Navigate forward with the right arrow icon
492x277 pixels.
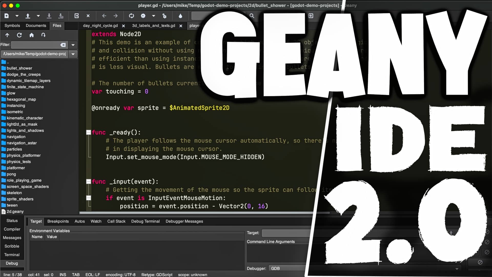point(116,16)
